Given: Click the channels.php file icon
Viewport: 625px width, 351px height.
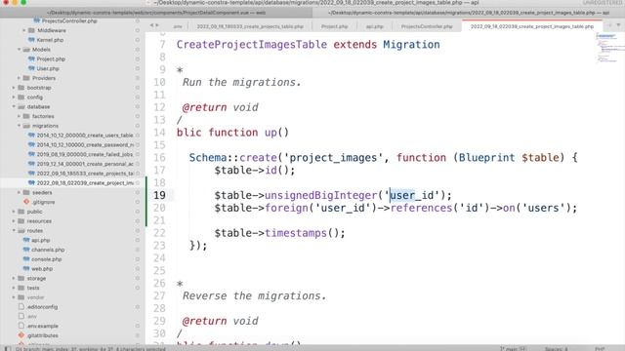Looking at the screenshot, I should (26, 250).
